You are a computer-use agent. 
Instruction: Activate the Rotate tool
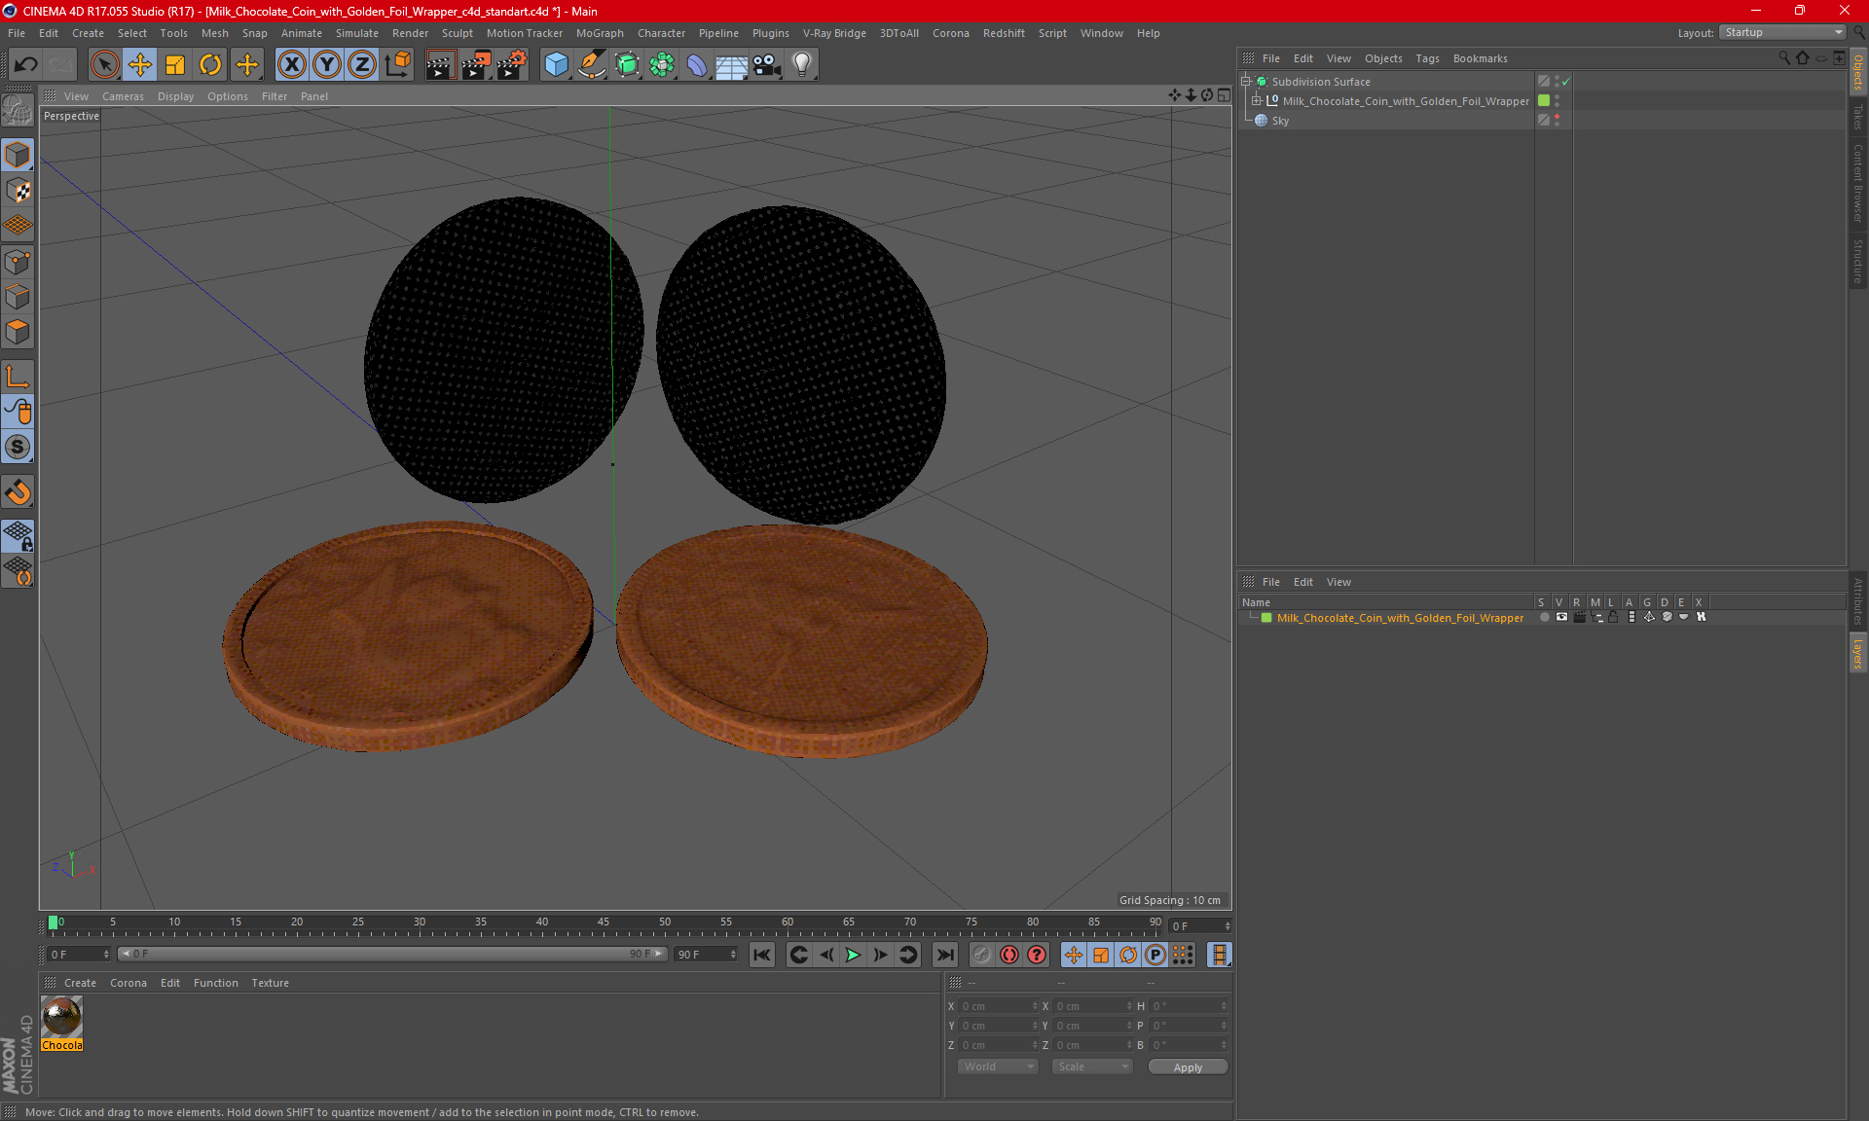[210, 65]
